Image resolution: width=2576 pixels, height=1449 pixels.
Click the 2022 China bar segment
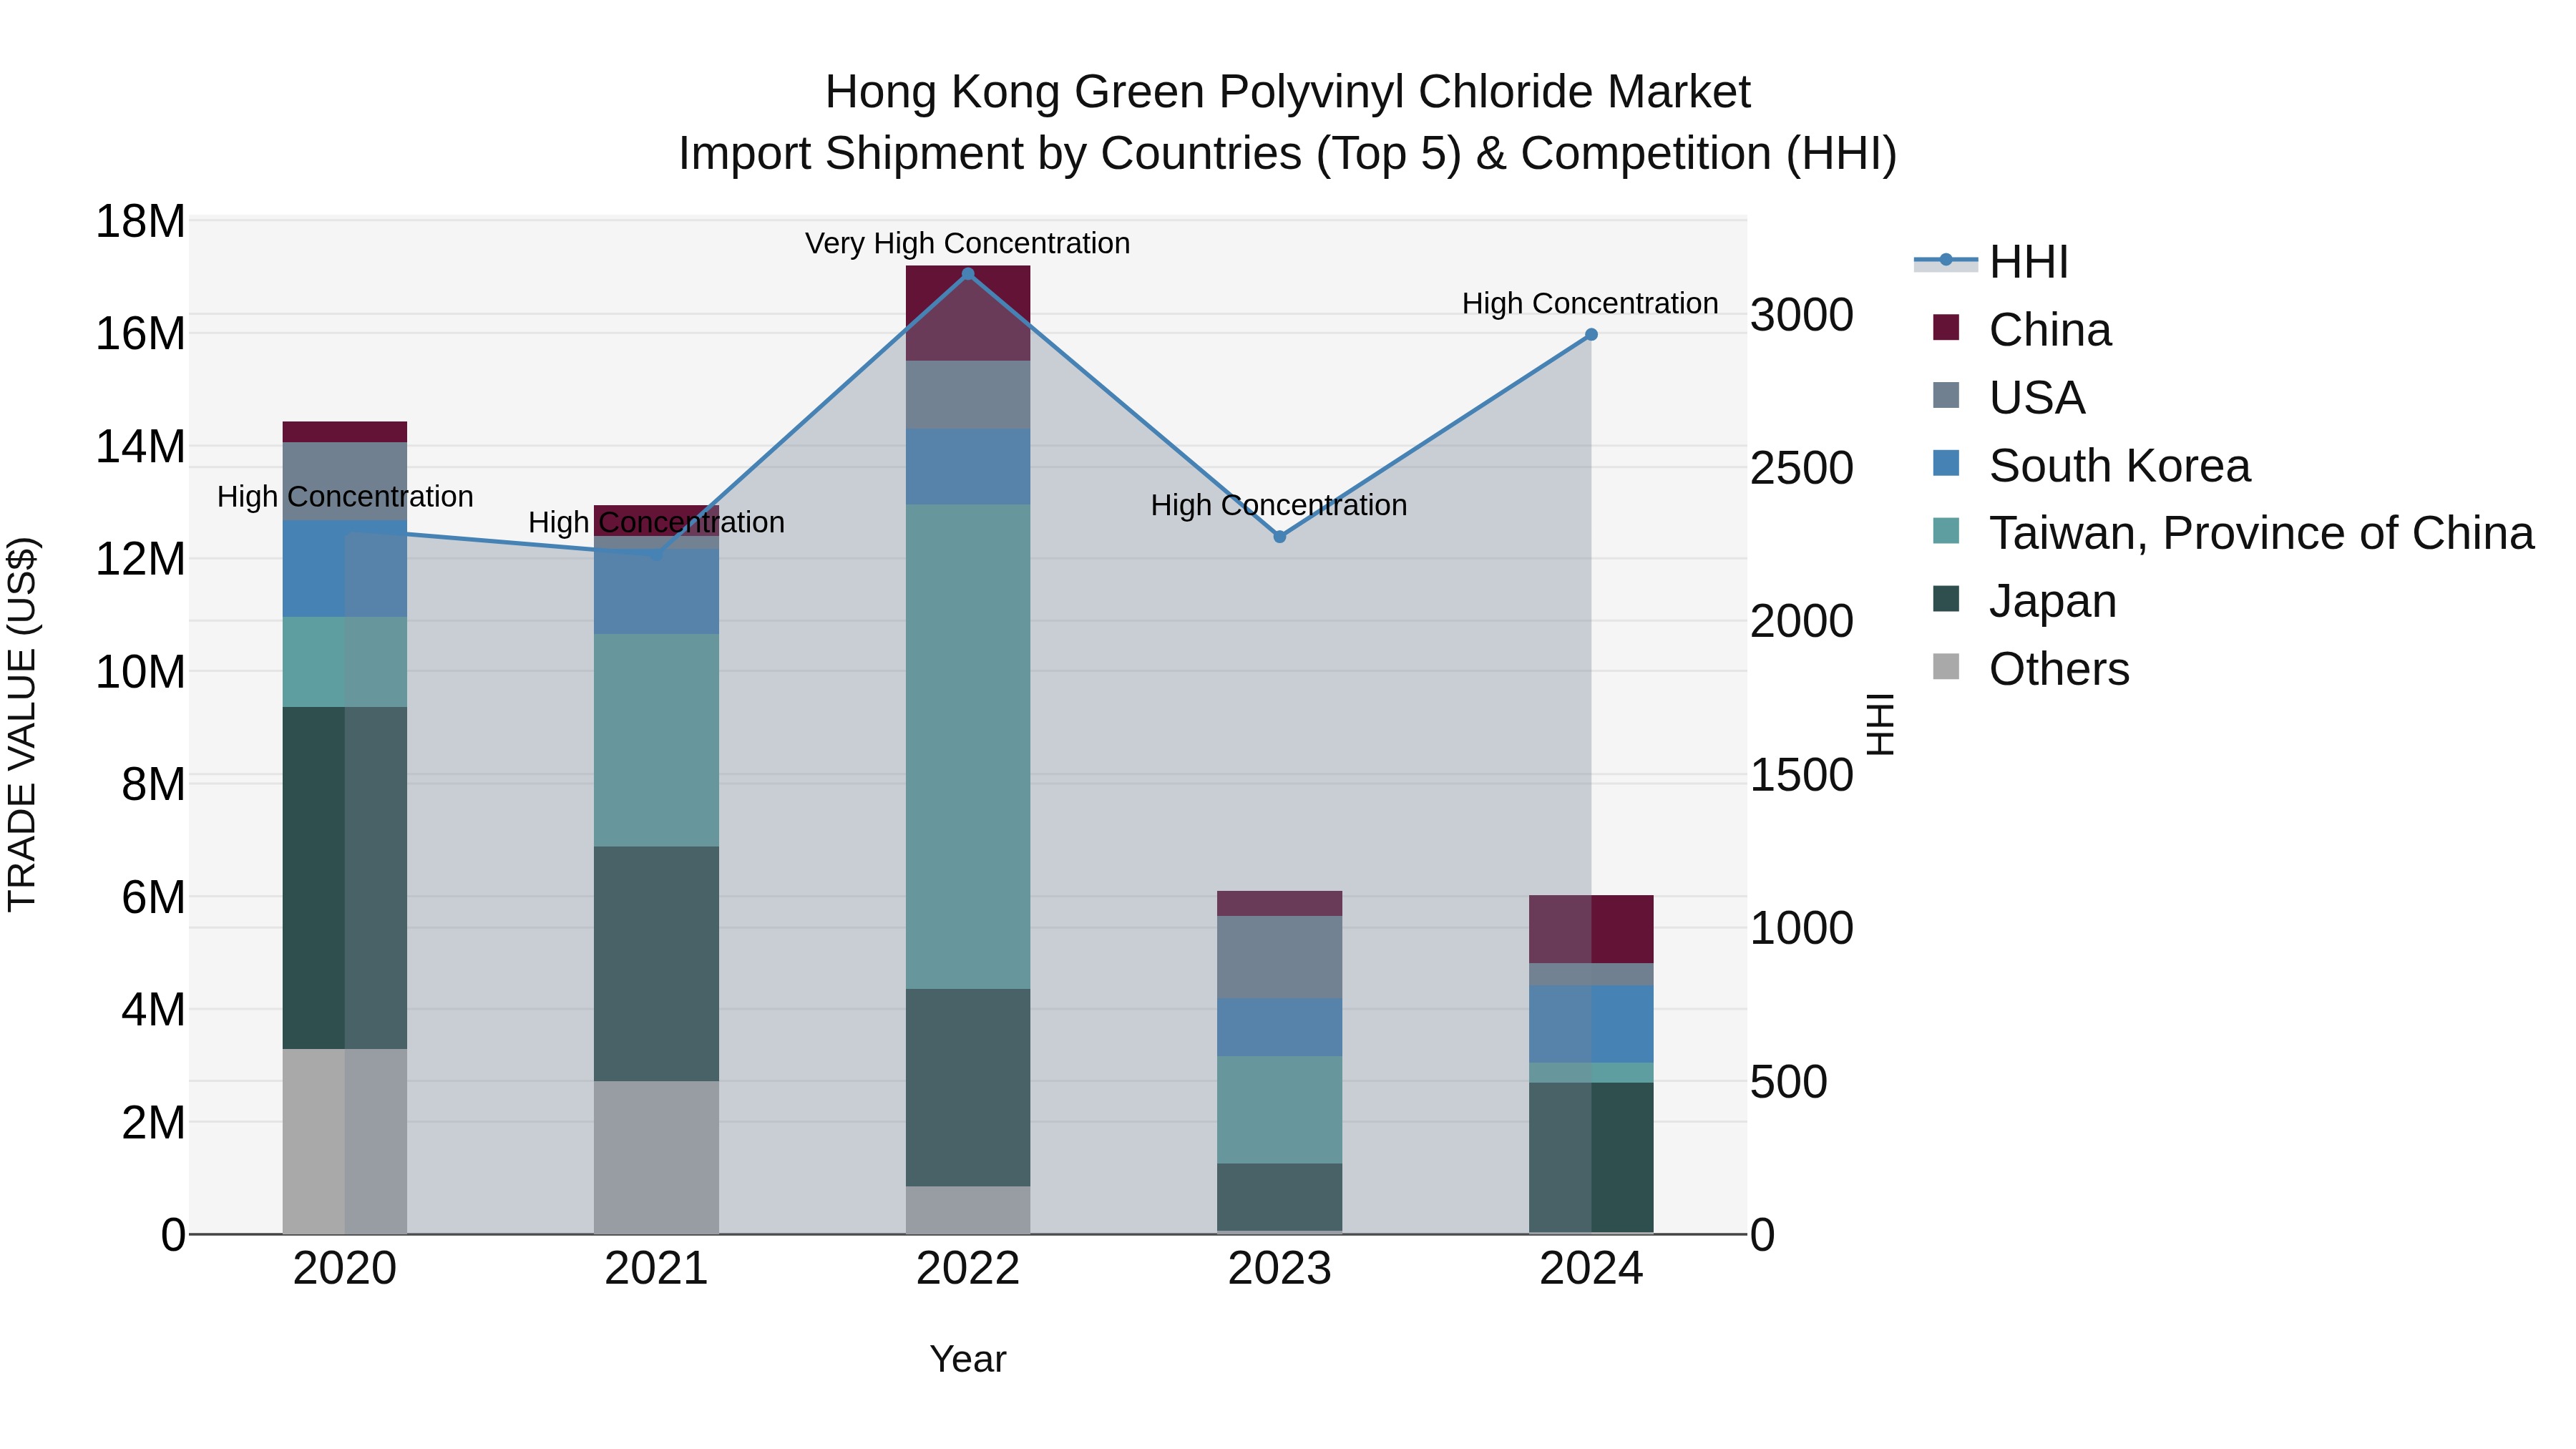(968, 314)
